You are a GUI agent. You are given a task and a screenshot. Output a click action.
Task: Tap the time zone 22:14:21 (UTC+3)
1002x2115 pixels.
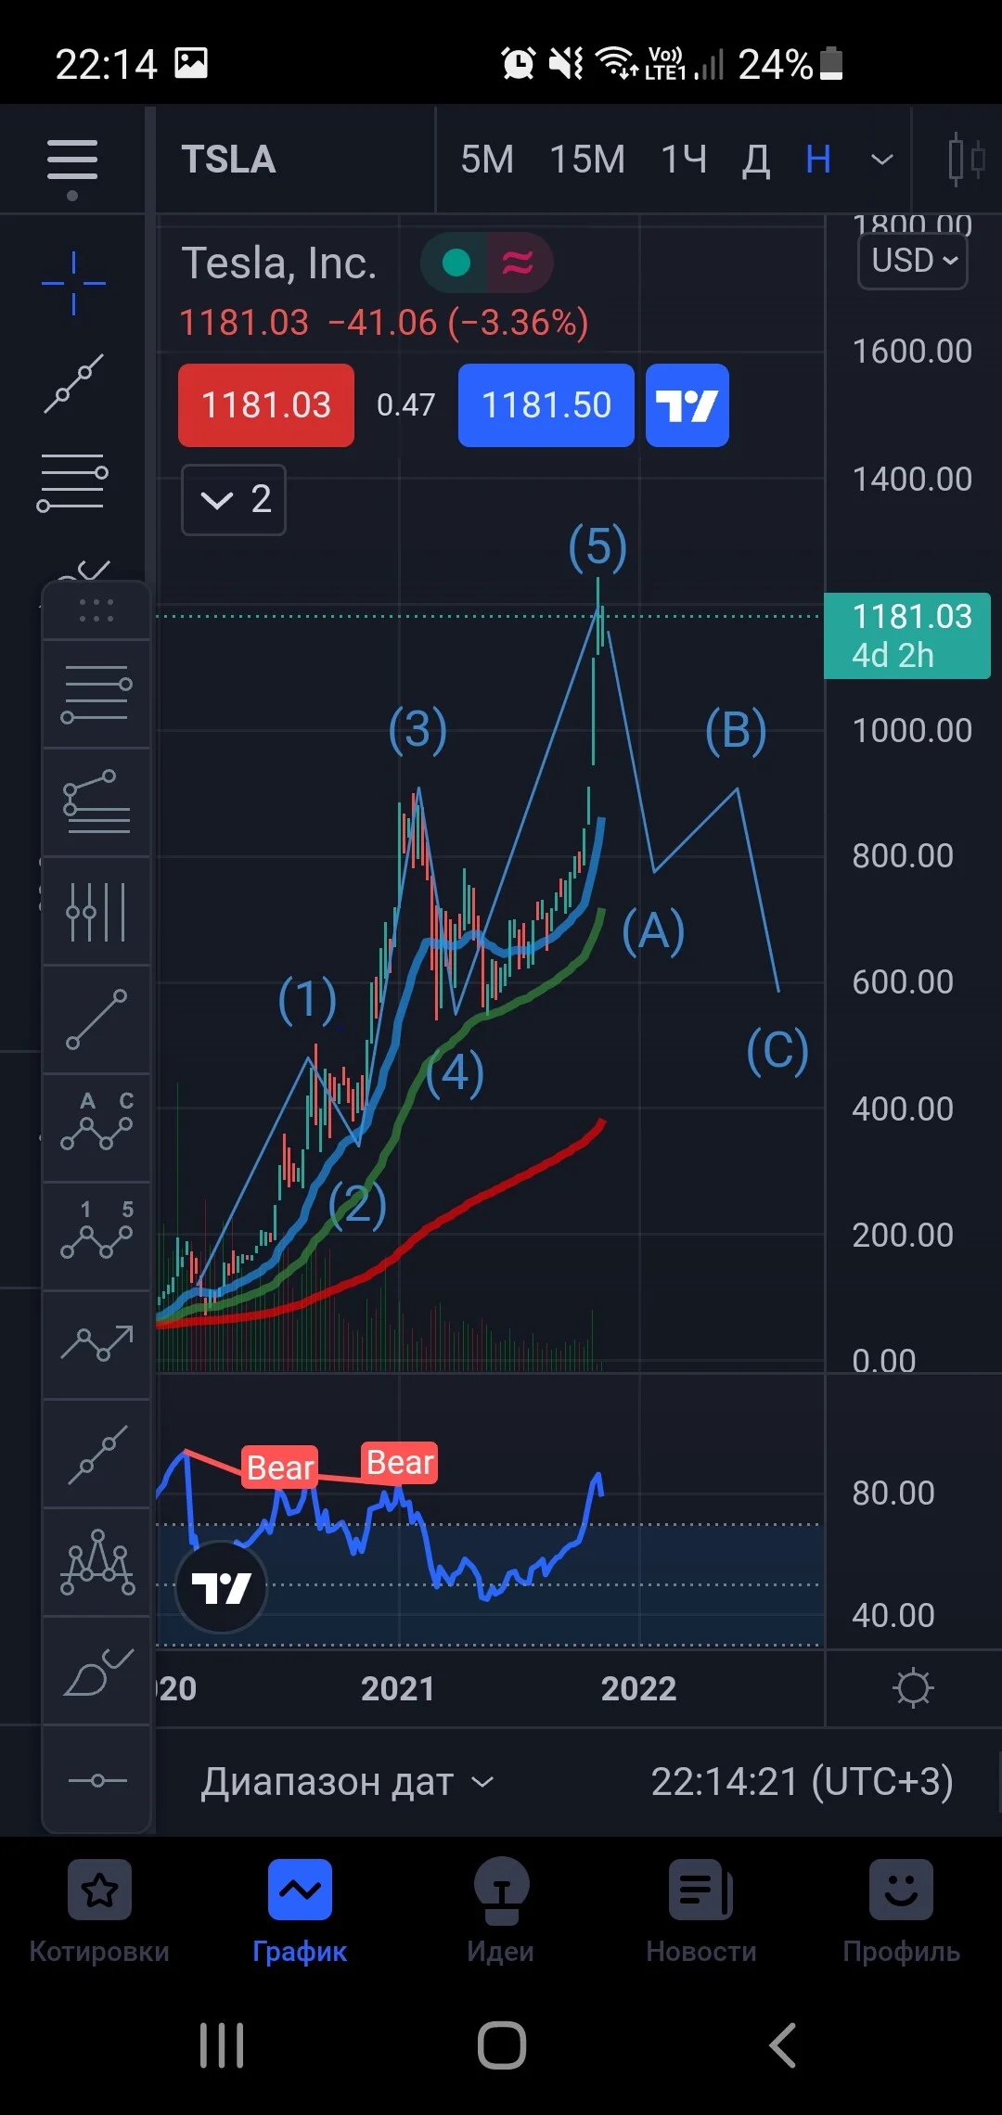click(x=802, y=1781)
